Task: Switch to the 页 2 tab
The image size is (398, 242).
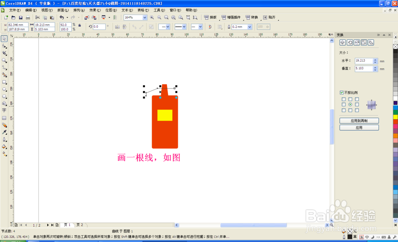Action: tap(80, 225)
